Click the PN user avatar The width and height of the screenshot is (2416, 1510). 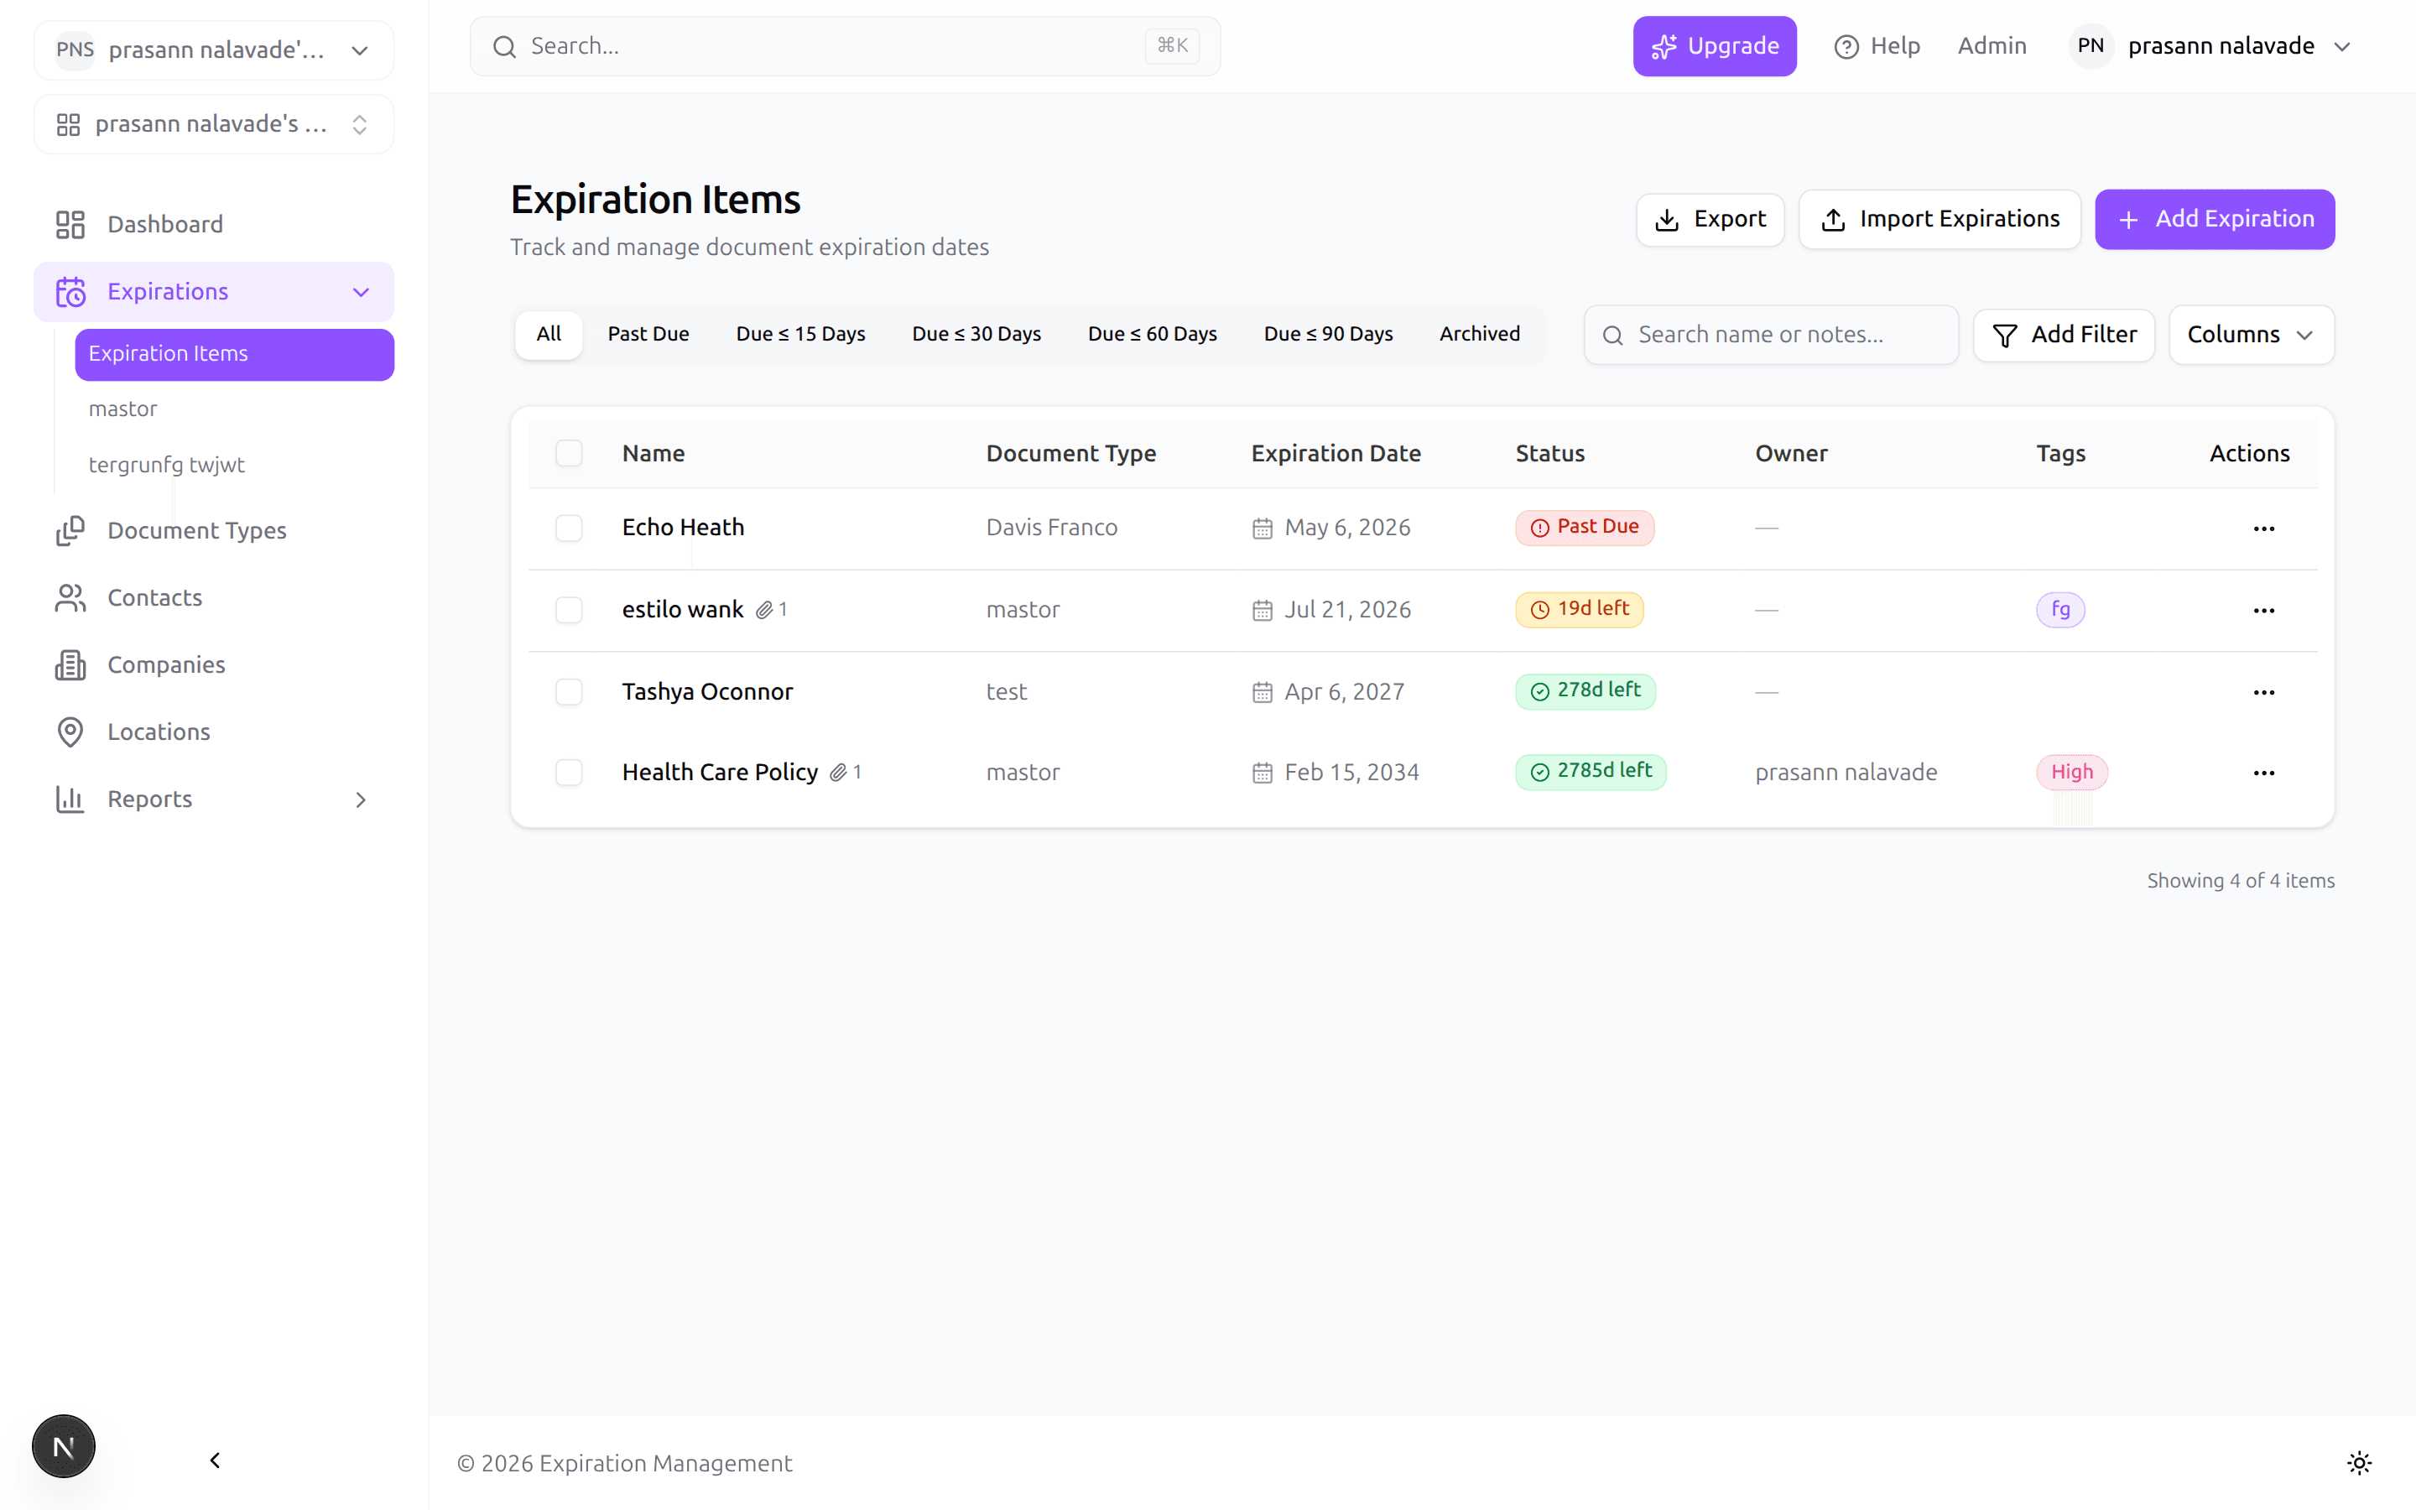point(2091,46)
